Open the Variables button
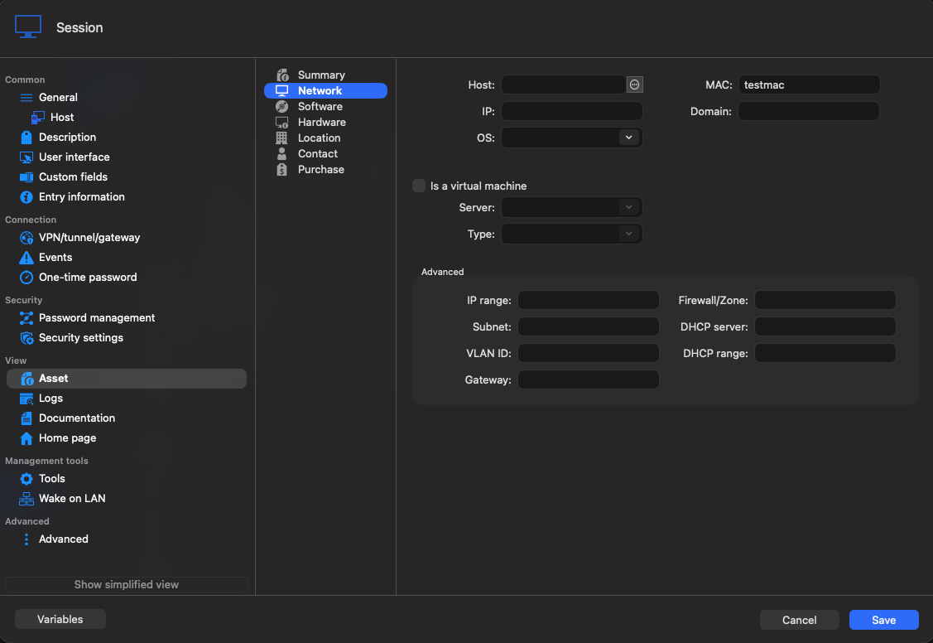This screenshot has width=933, height=643. click(60, 619)
